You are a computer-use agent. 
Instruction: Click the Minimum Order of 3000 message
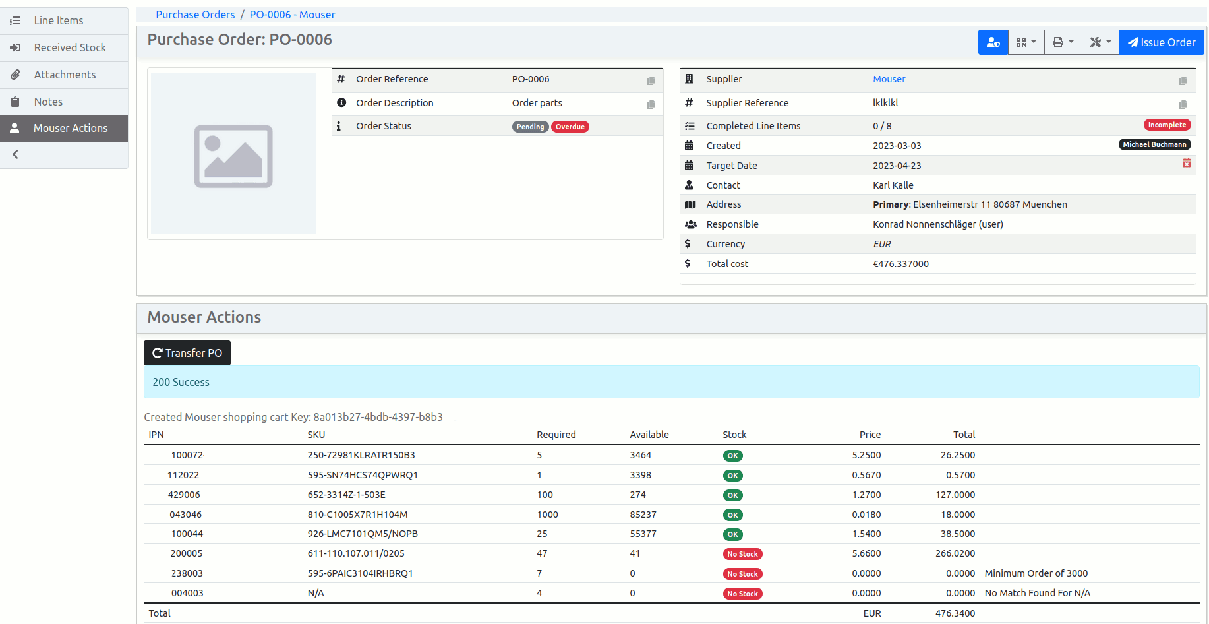(1036, 573)
